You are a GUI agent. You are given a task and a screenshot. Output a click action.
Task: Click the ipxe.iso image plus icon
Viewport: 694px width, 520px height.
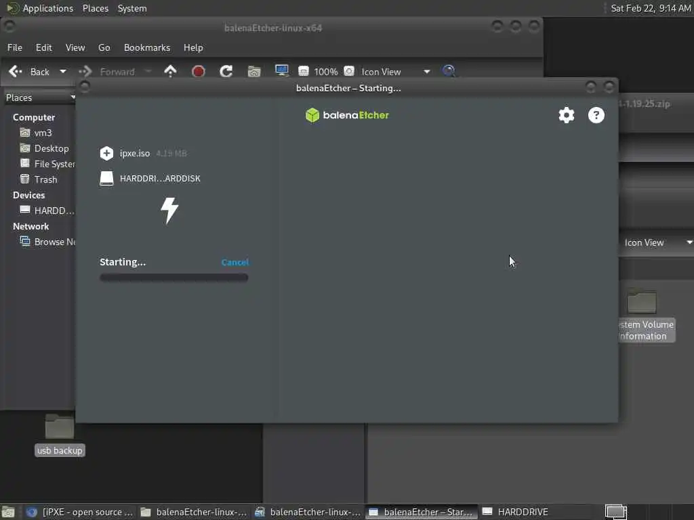[106, 154]
